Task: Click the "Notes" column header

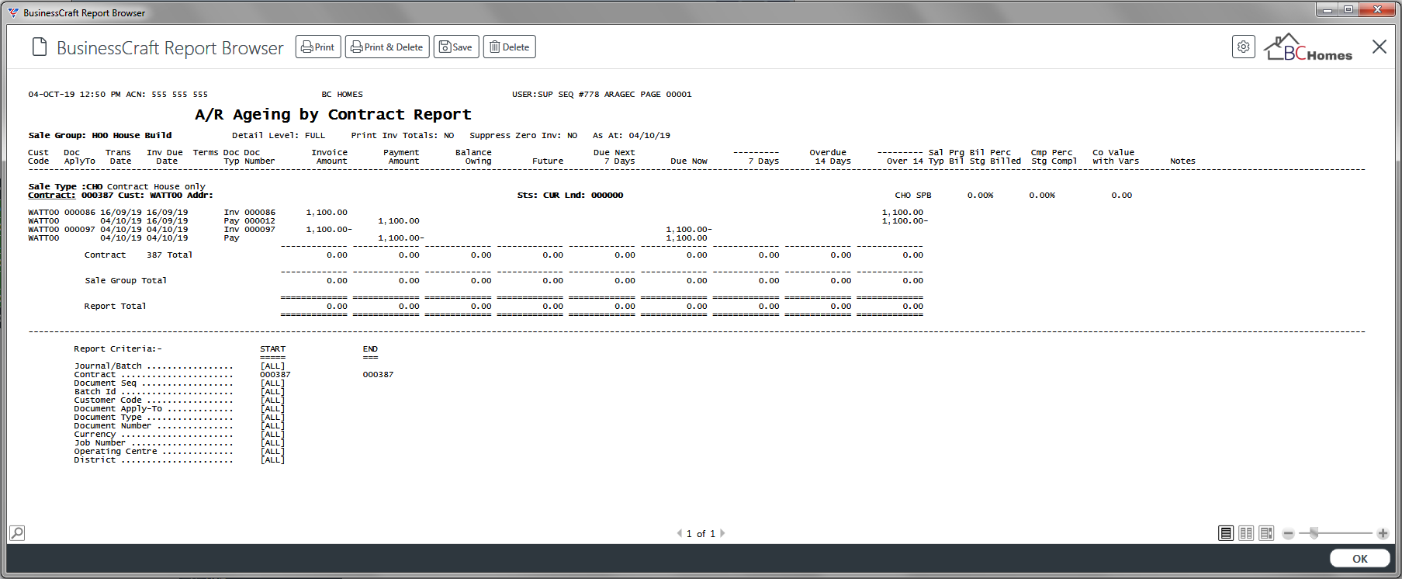Action: coord(1182,161)
